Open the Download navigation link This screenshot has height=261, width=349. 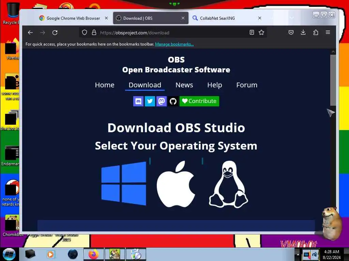[145, 85]
